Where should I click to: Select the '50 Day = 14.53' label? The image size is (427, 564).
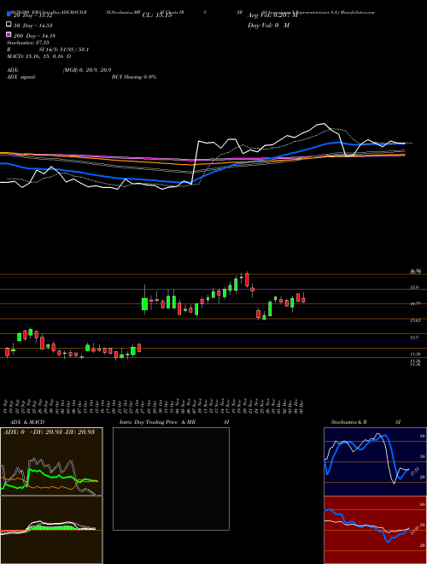click(x=33, y=26)
